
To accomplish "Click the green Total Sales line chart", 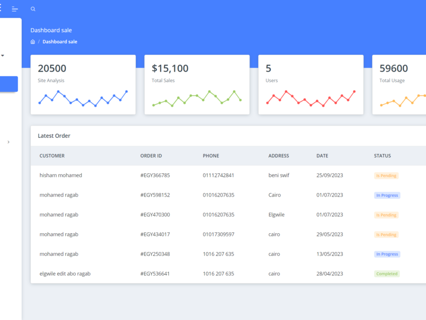I will tap(197, 98).
